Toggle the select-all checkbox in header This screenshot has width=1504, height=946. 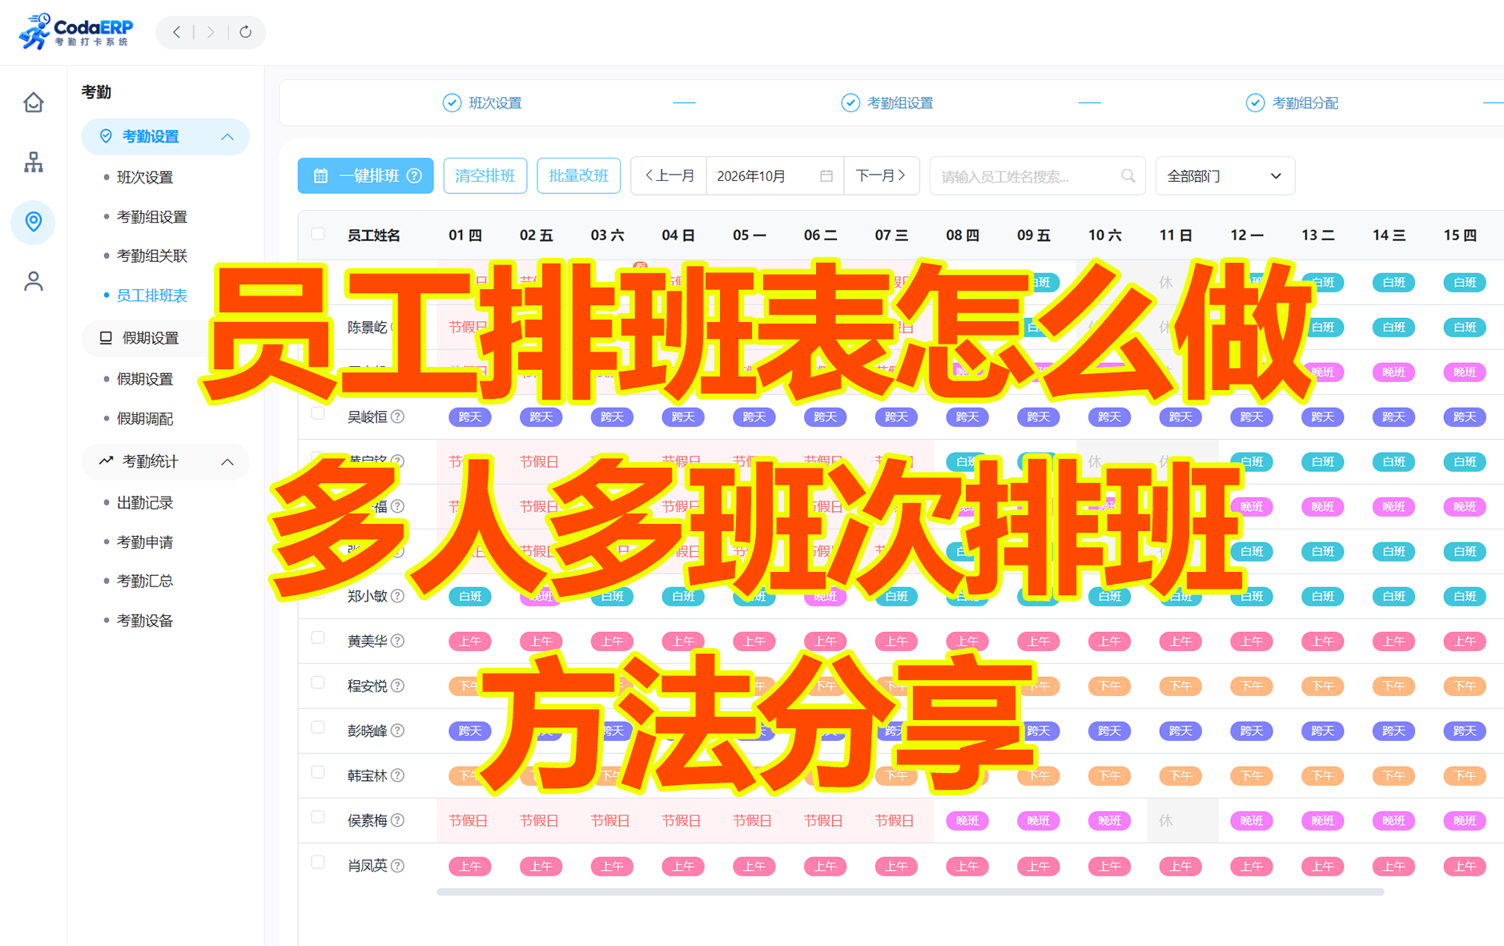tap(318, 234)
